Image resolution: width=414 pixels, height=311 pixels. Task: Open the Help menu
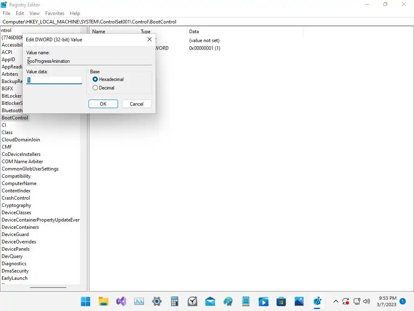[x=75, y=13]
